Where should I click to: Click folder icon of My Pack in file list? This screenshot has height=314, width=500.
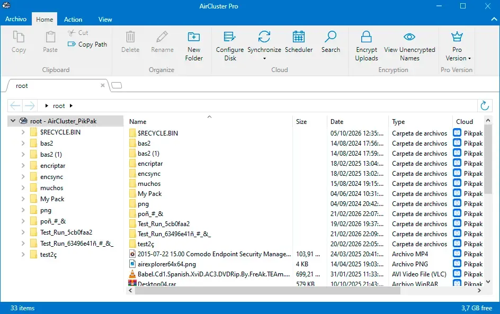pyautogui.click(x=132, y=193)
